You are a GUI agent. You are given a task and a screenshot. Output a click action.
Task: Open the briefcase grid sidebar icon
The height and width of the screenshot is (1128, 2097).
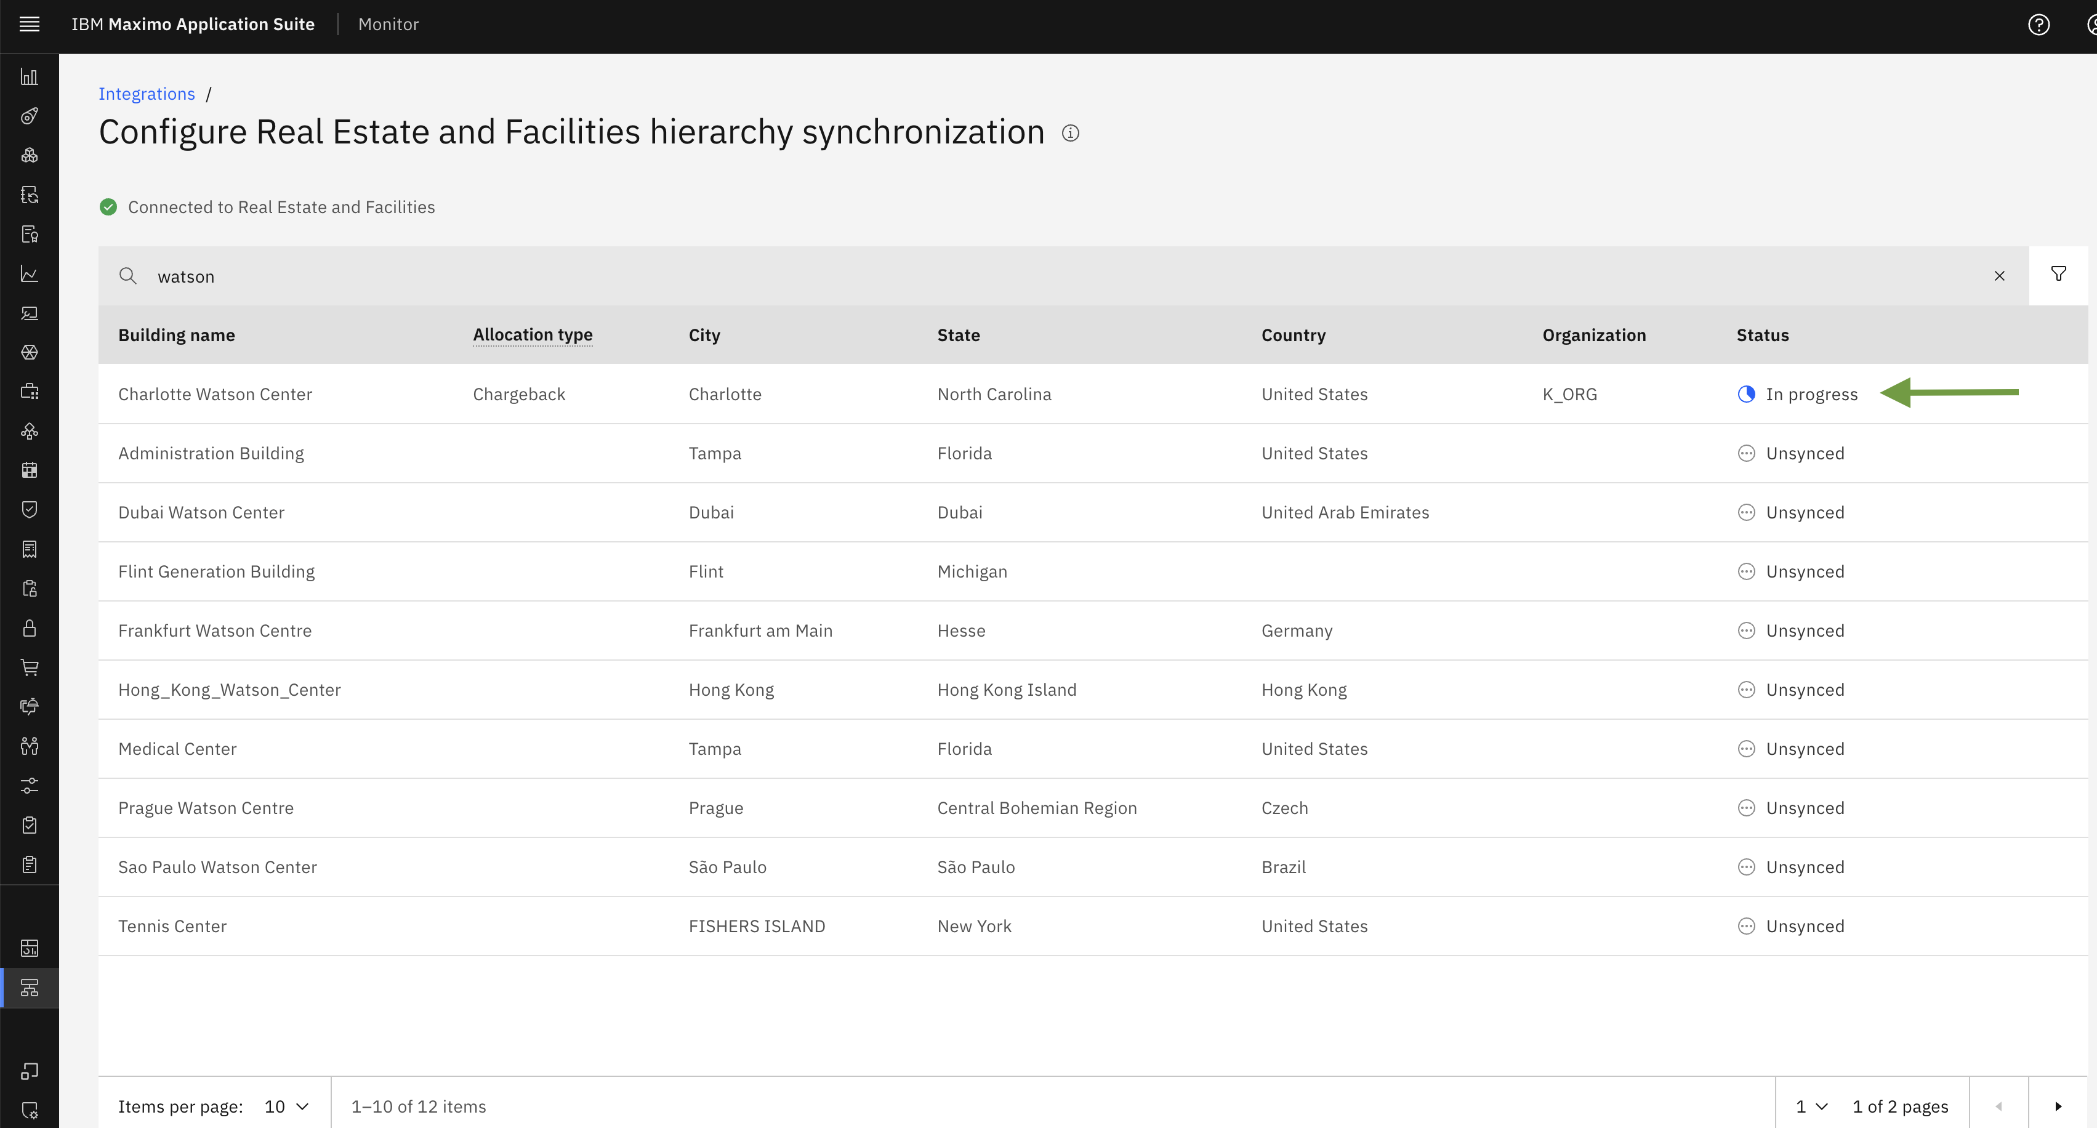pos(30,392)
